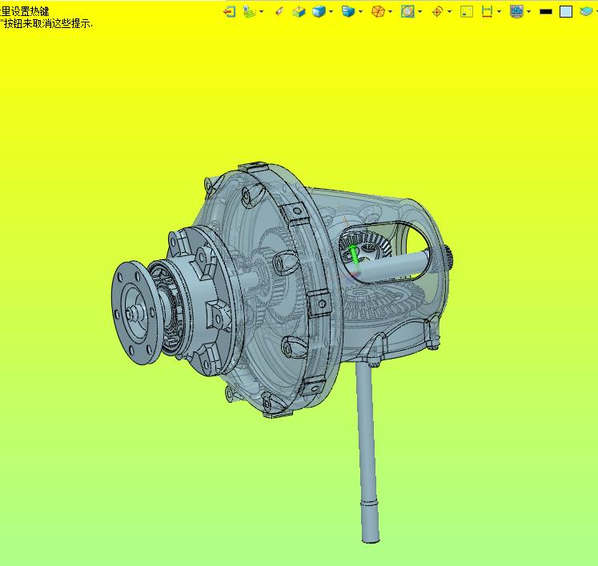
Task: Expand the dropdown next to the blue cube
Action: [331, 12]
